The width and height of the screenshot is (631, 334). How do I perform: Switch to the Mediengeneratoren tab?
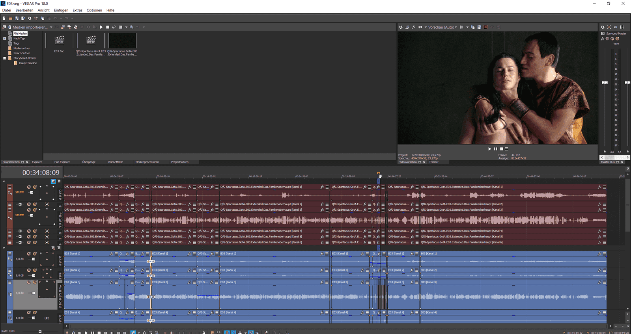[147, 162]
